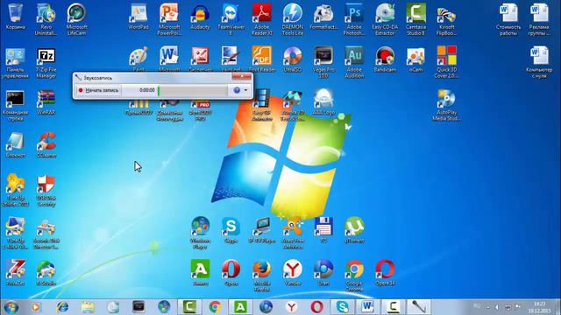Image resolution: width=561 pixels, height=315 pixels.
Task: Launch CCleaner desktop shortcut
Action: point(46,145)
